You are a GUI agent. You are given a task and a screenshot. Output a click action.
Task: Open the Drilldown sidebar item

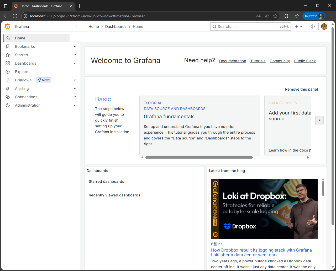click(x=23, y=80)
